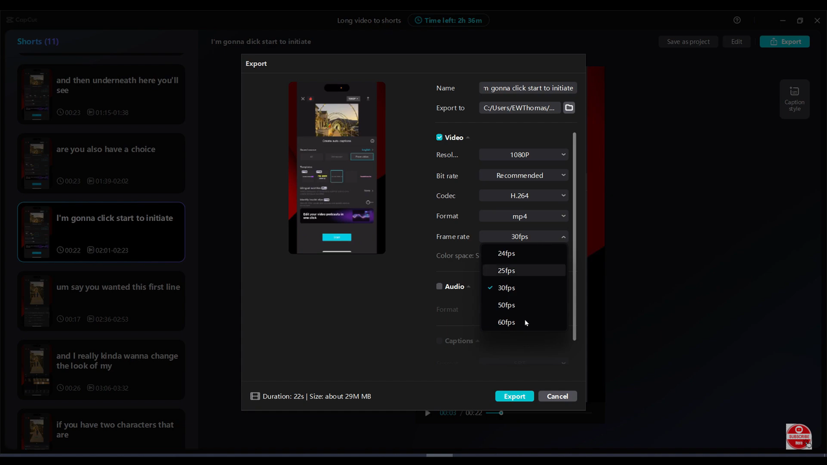Open the CapCut menu icon top-left

(10, 20)
